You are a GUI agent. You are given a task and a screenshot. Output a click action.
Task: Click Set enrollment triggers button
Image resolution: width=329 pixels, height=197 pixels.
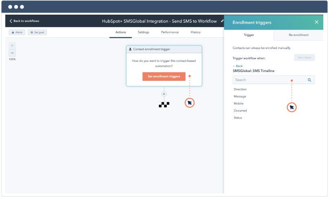(164, 76)
